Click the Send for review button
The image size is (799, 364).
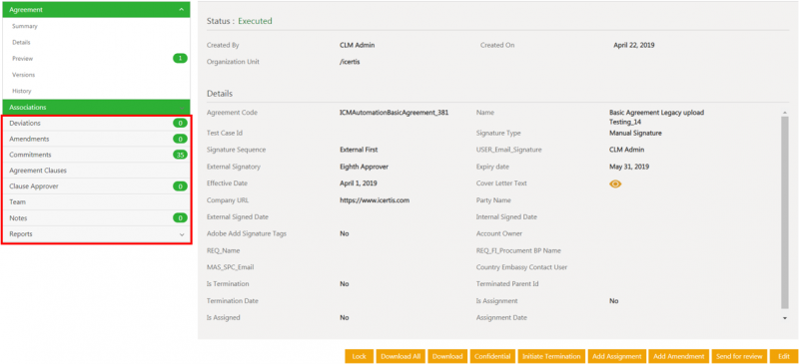click(x=739, y=356)
